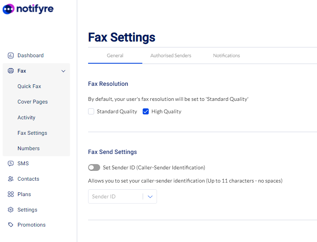Open Settings via the gear icon

(x=11, y=210)
